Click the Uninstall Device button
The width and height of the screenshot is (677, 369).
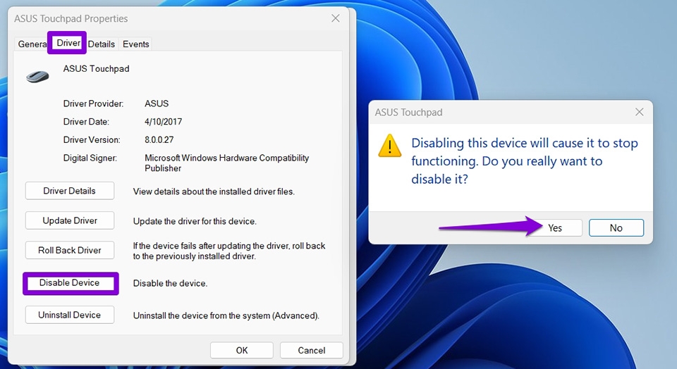pos(70,315)
